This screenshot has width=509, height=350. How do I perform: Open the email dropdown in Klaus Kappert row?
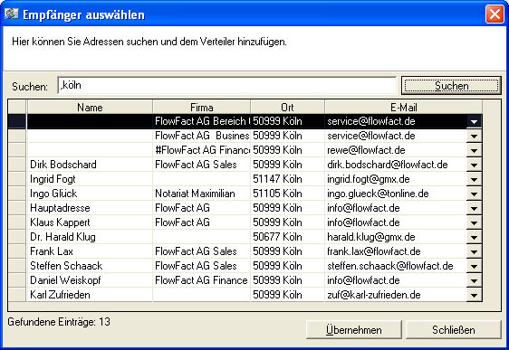pyautogui.click(x=474, y=222)
